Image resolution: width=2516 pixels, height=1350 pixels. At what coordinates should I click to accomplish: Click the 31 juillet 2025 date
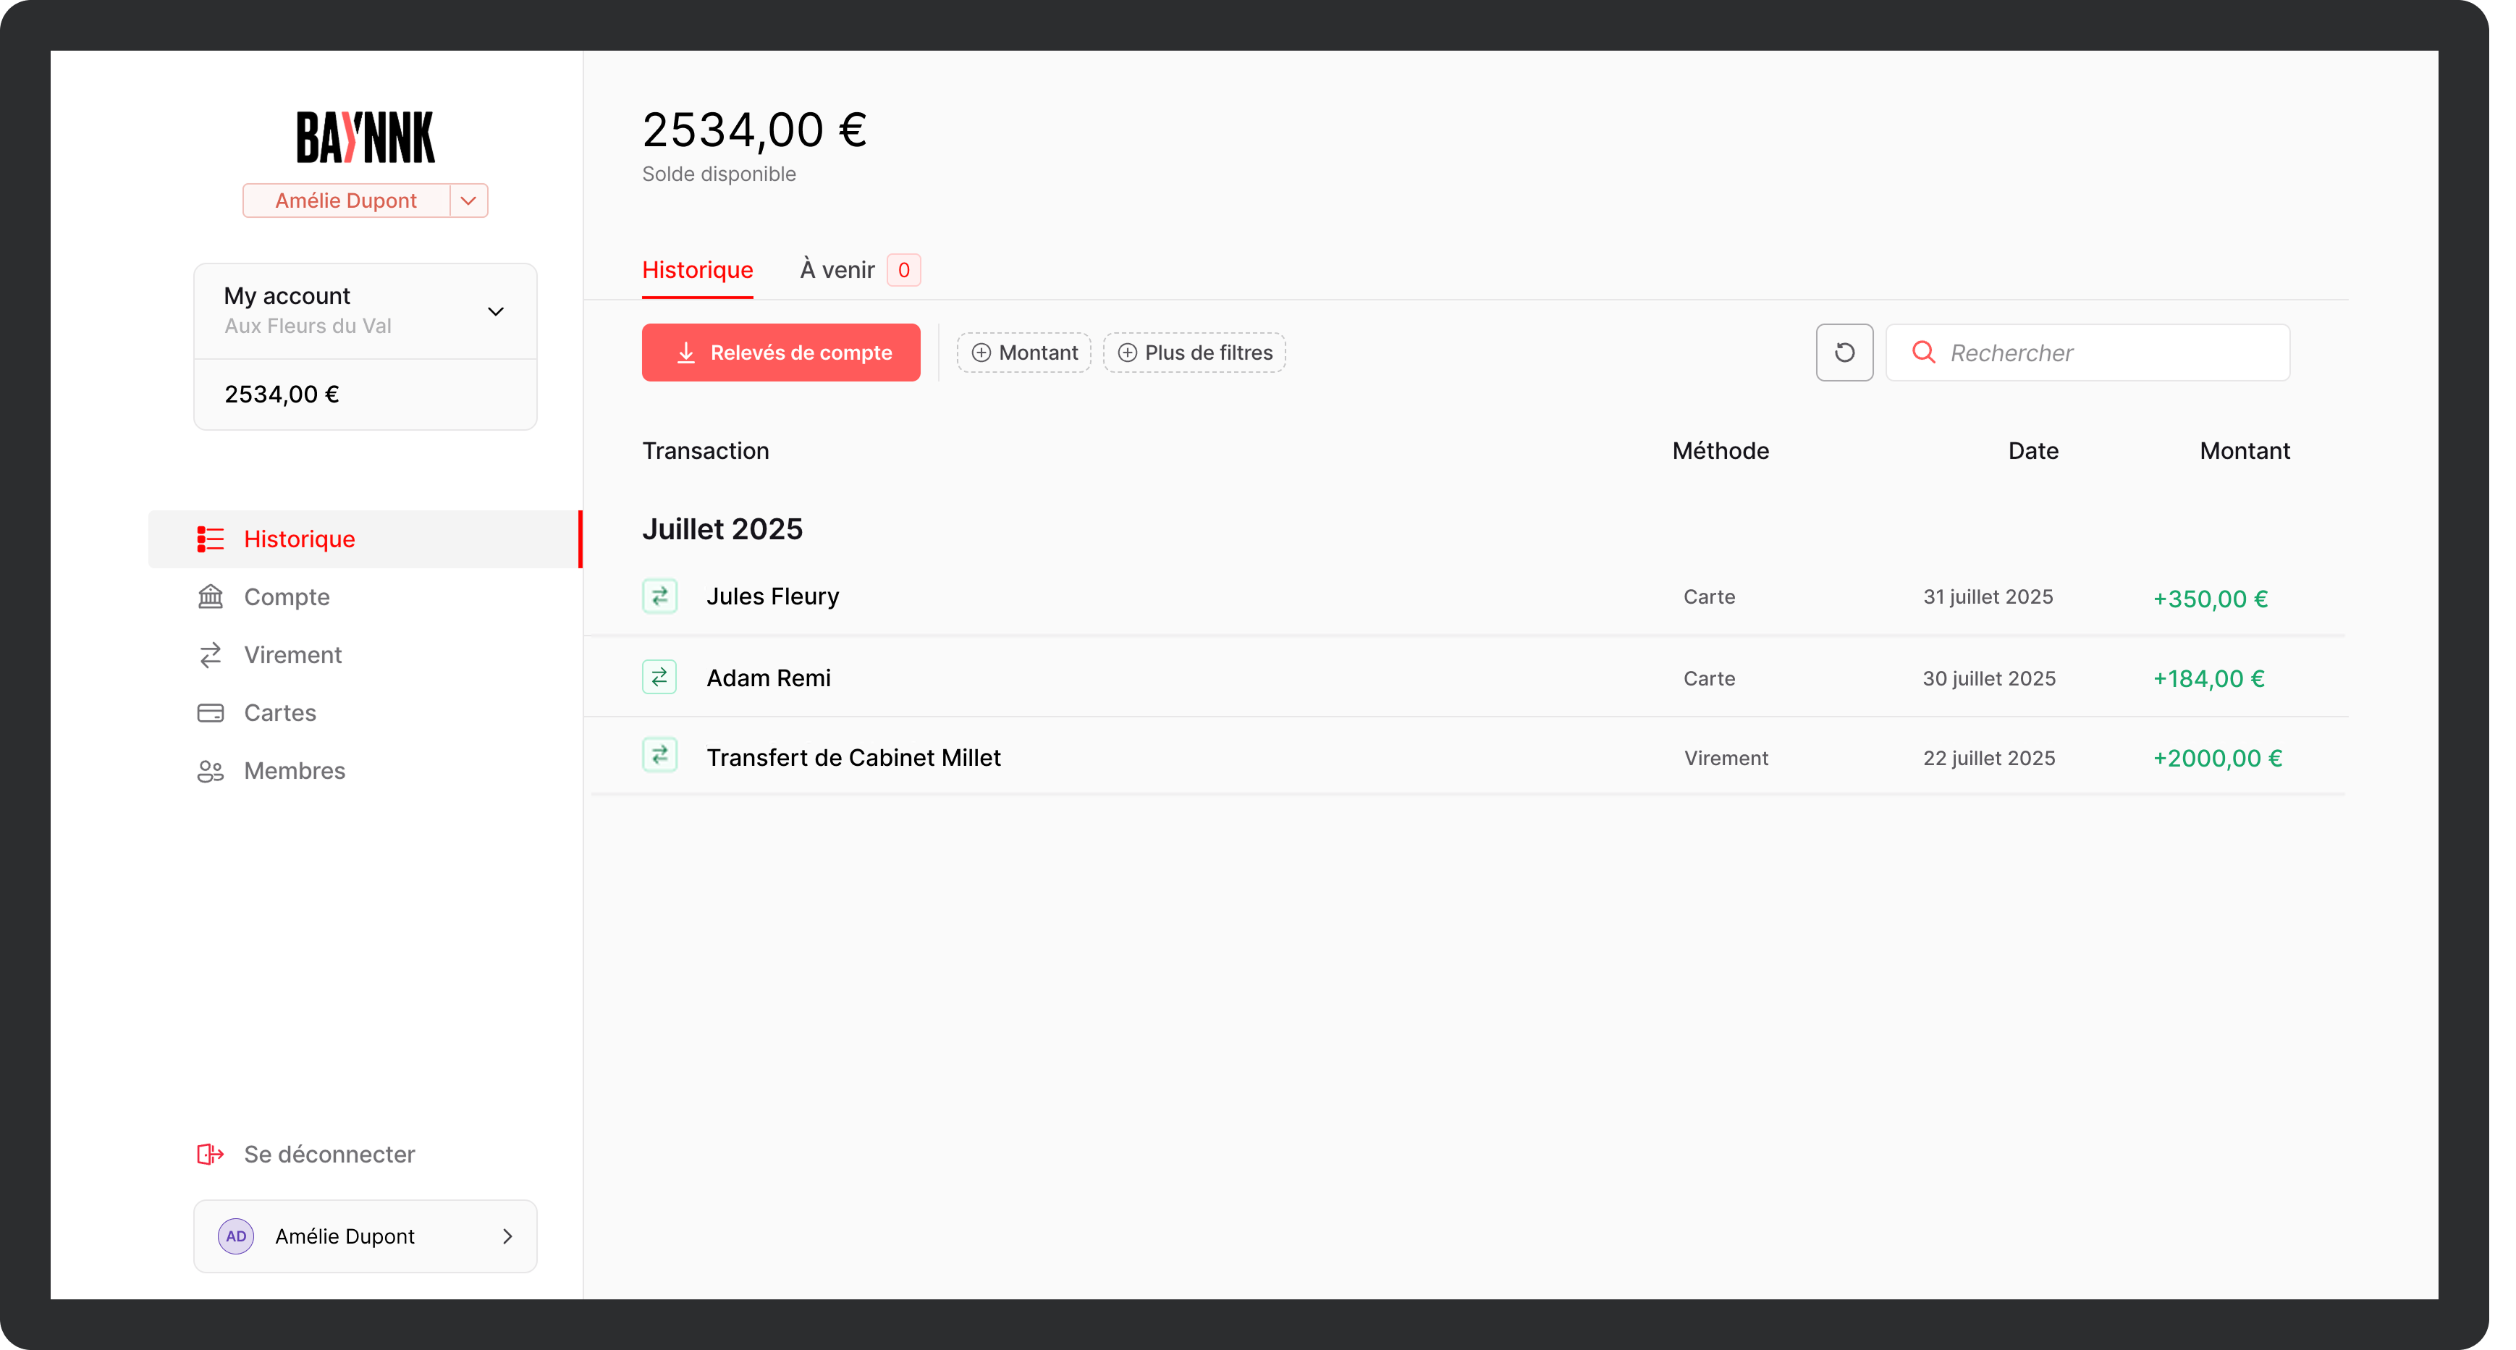pyautogui.click(x=1988, y=597)
